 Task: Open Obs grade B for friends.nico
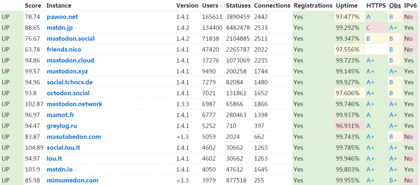(391, 50)
